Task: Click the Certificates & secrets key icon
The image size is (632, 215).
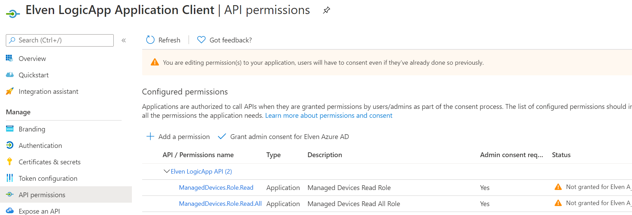Action: pyautogui.click(x=10, y=162)
